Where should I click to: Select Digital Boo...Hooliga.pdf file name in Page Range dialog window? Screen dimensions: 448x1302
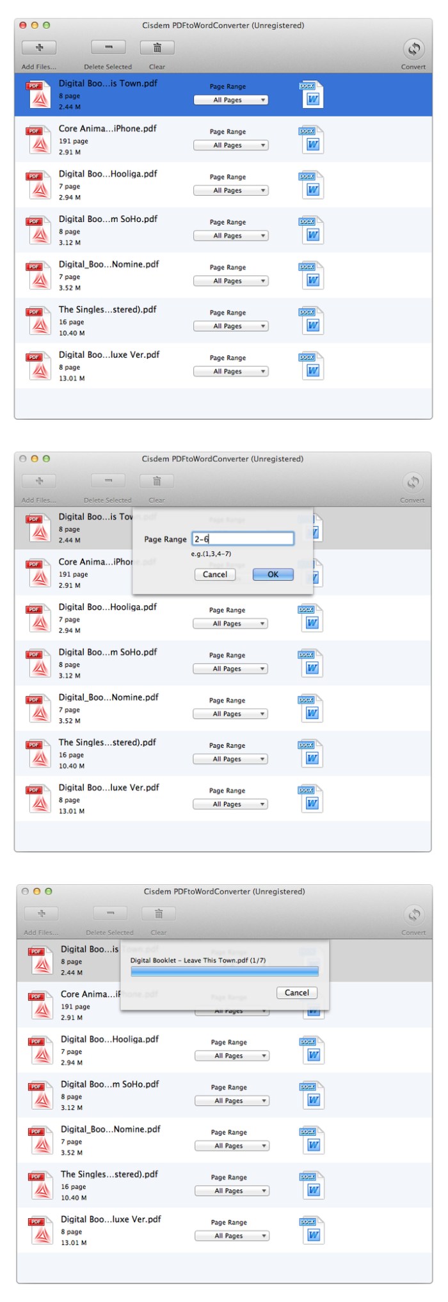pos(108,607)
